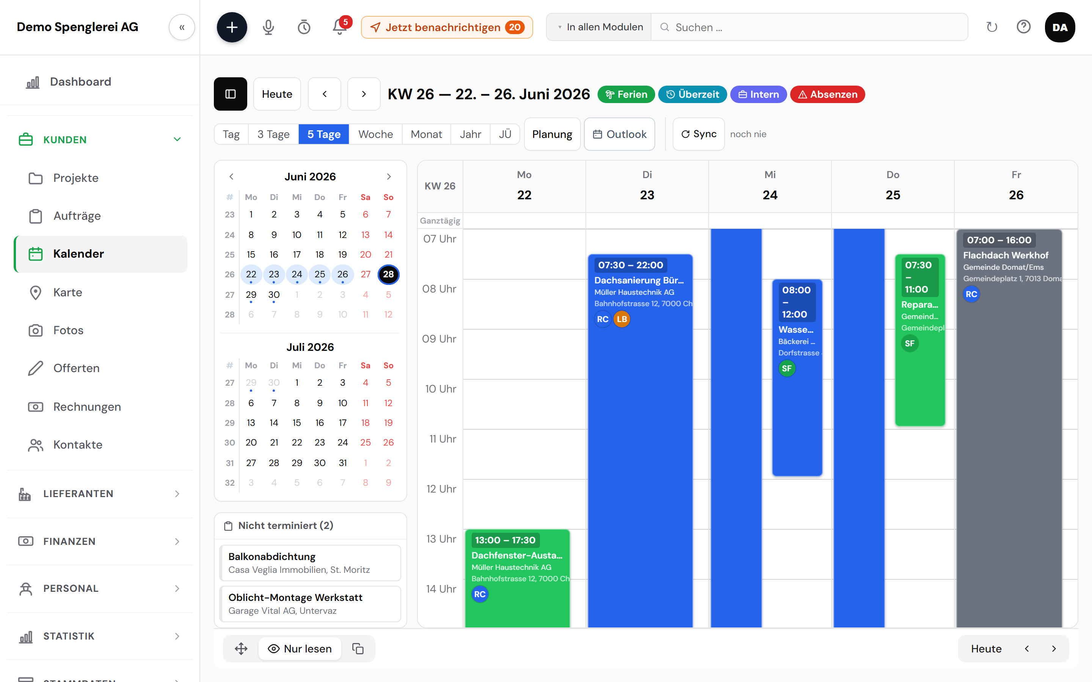Open Karte map view in sidebar
The width and height of the screenshot is (1092, 682).
point(100,292)
